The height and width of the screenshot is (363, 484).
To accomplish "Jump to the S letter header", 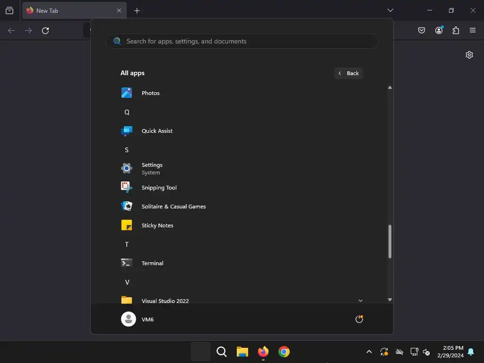I will (127, 150).
